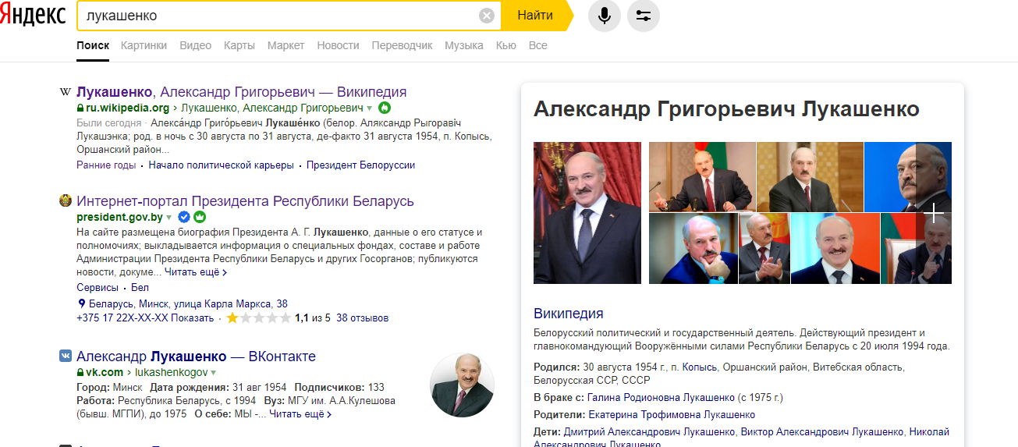The image size is (1018, 447).
Task: Open the round VK profile photo thumbnail
Action: (463, 385)
